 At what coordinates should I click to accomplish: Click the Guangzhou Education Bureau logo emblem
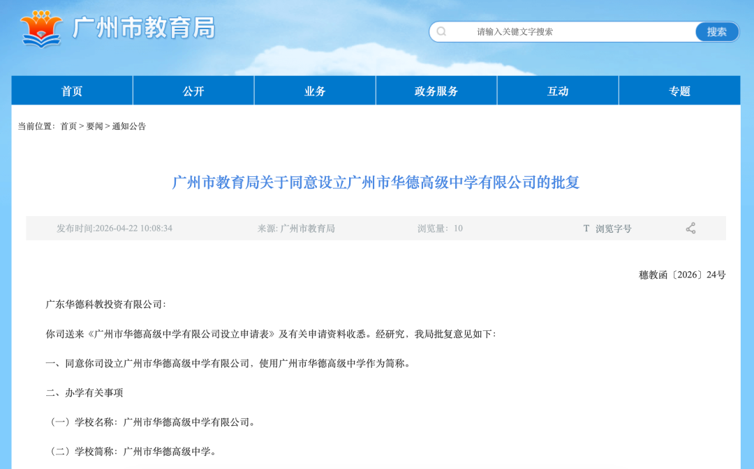pyautogui.click(x=42, y=29)
